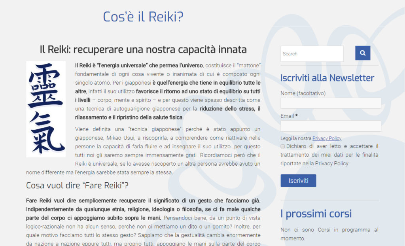Click the magnifying glass search button
Image resolution: width=405 pixels, height=246 pixels.
pos(363,53)
